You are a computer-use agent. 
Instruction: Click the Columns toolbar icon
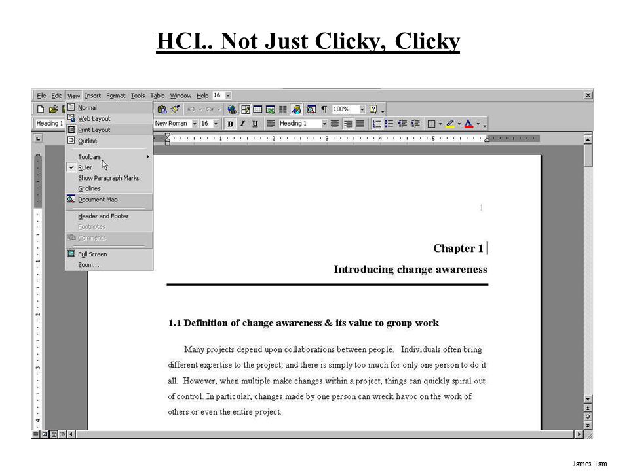click(283, 109)
